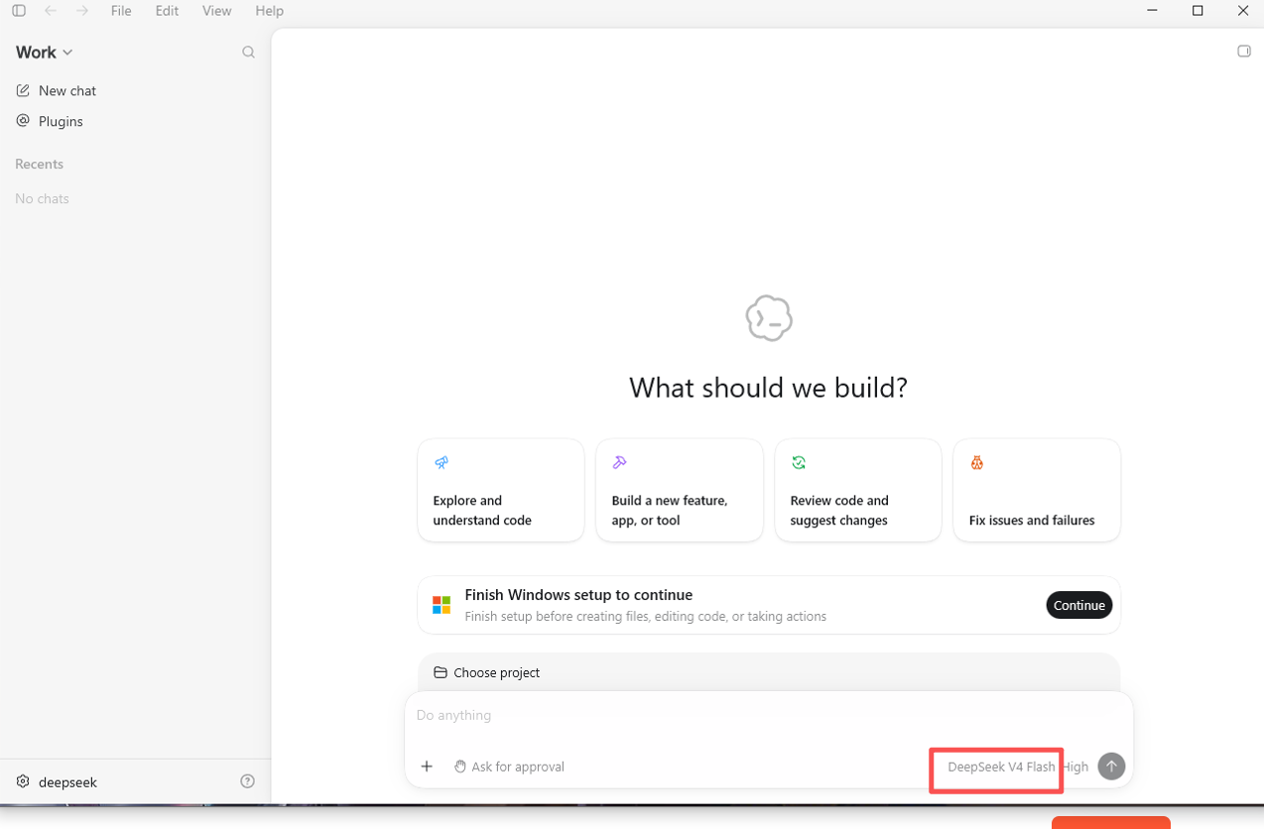The image size is (1264, 829).
Task: Select Explore and understand code card
Action: [x=501, y=490]
